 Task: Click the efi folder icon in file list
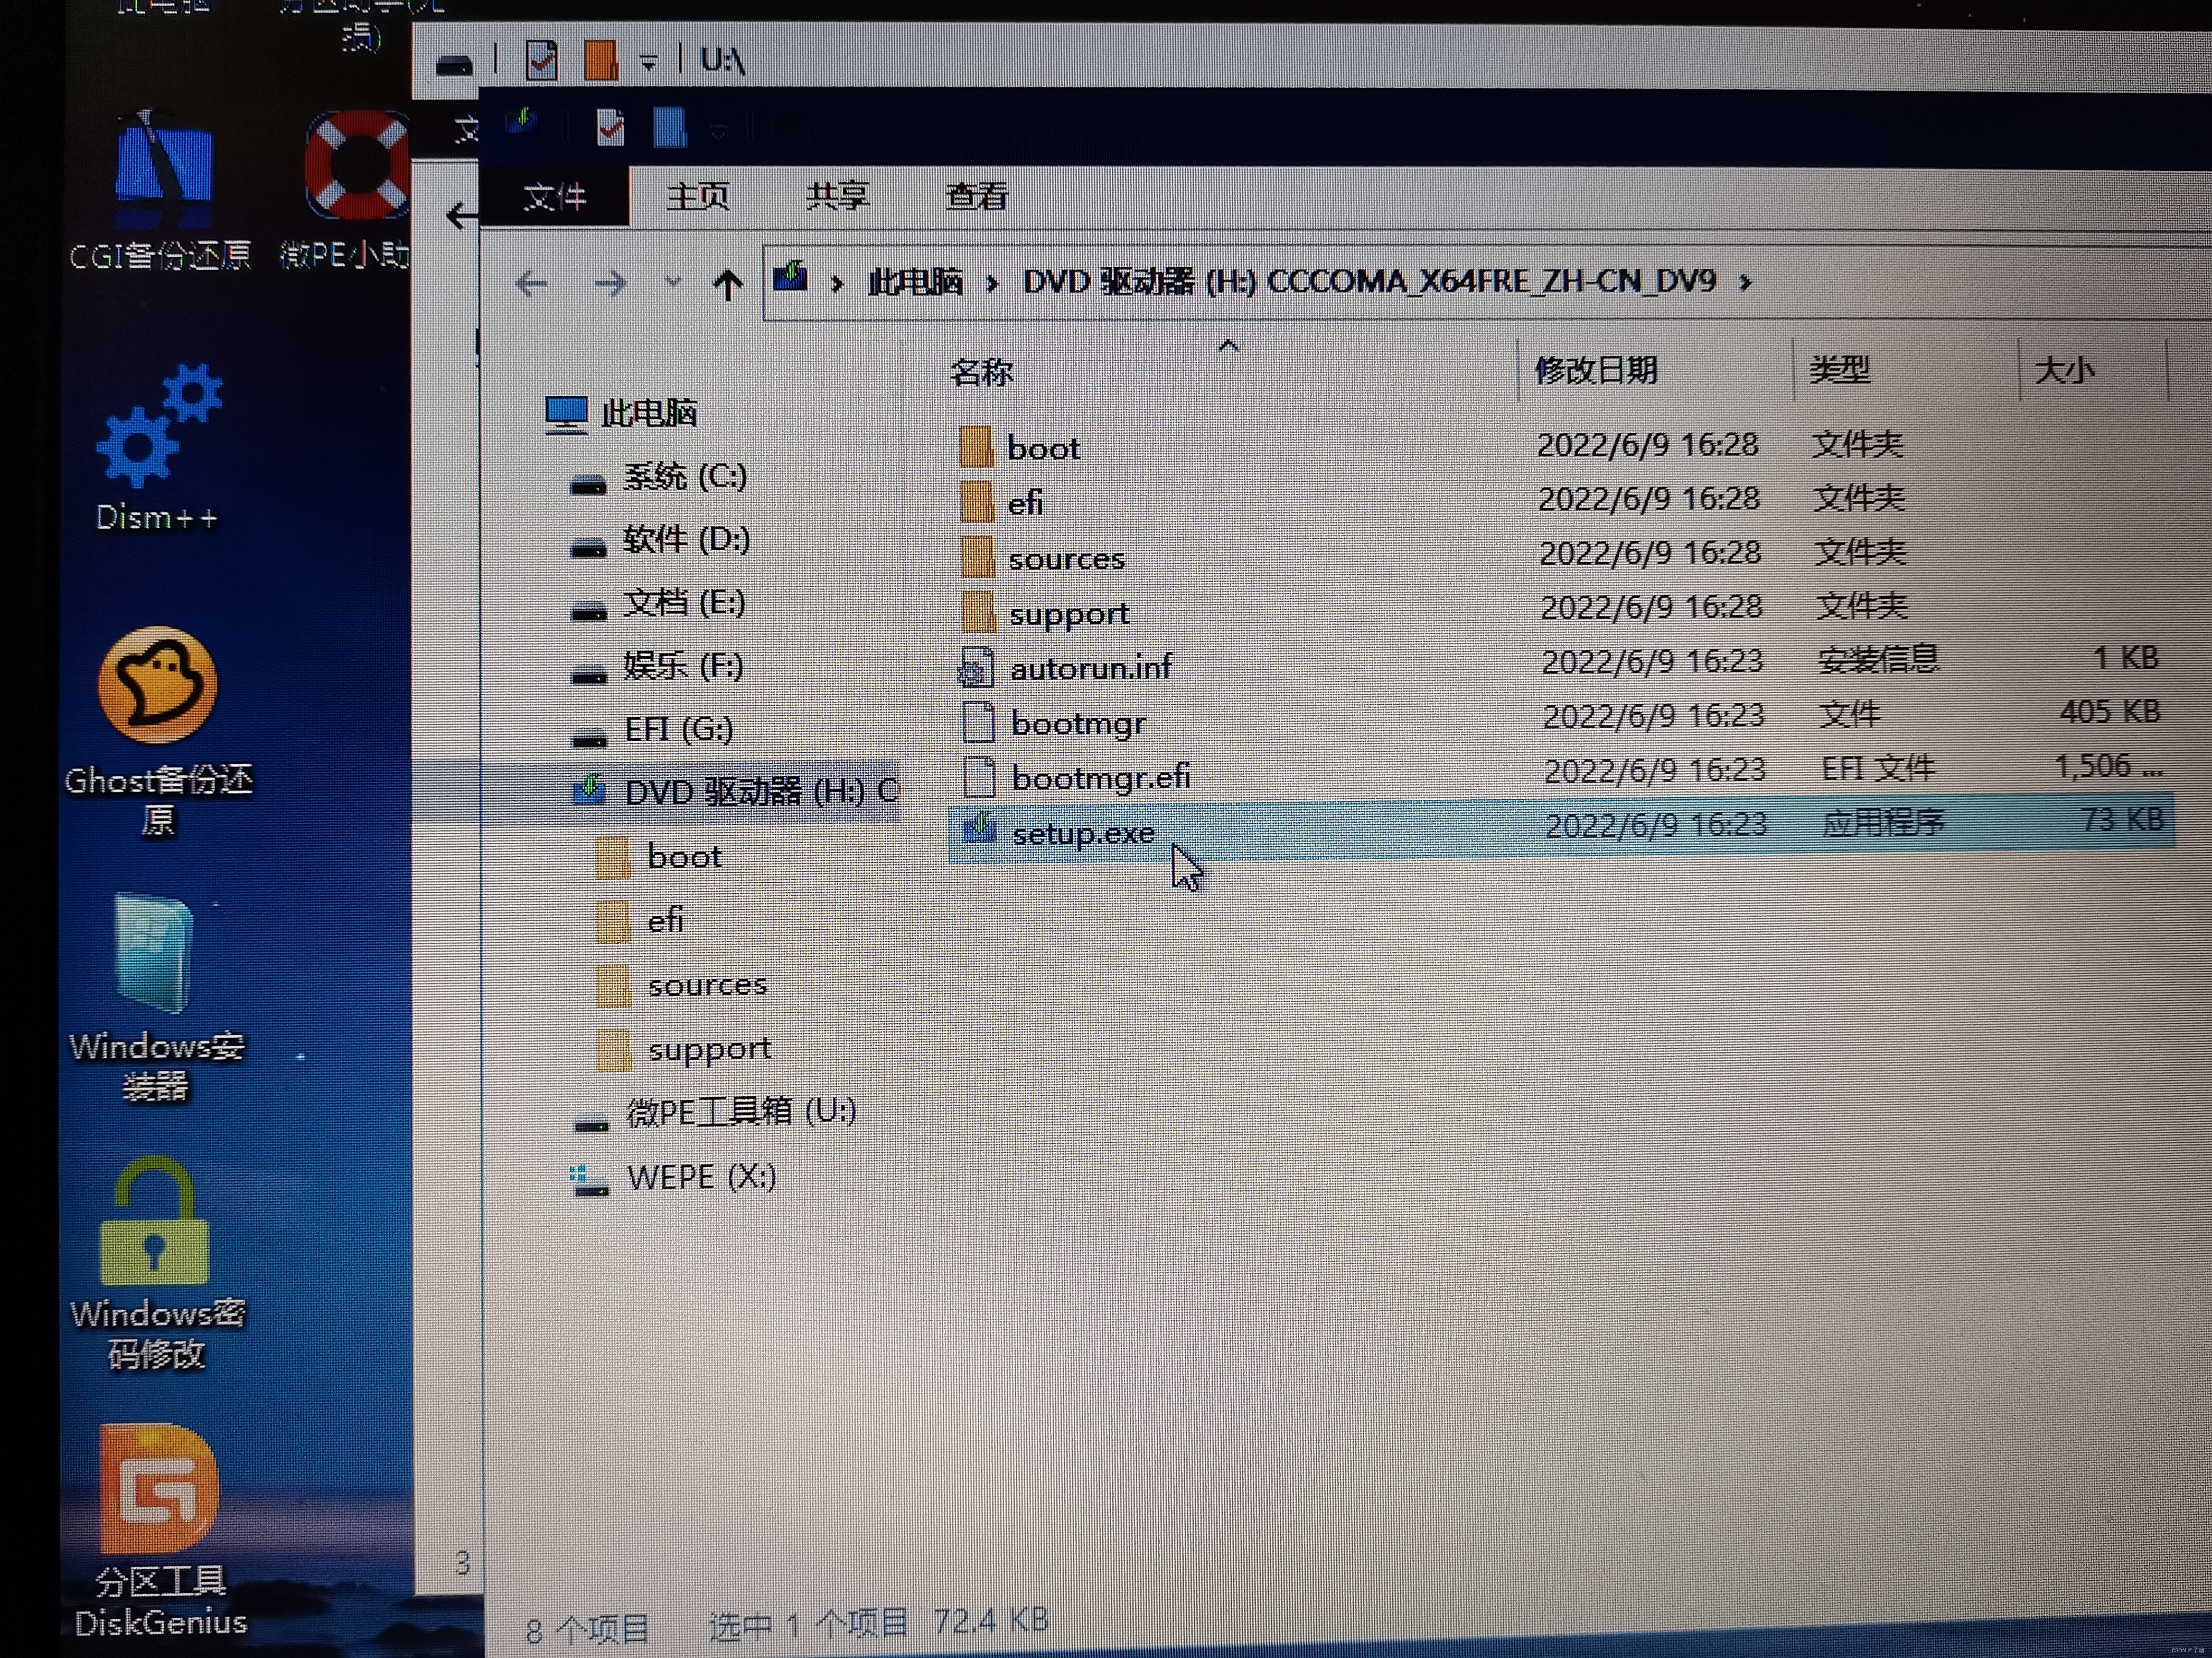tap(977, 502)
